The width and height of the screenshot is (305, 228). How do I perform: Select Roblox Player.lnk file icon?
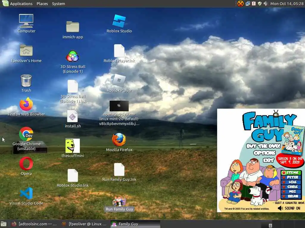pos(119,51)
